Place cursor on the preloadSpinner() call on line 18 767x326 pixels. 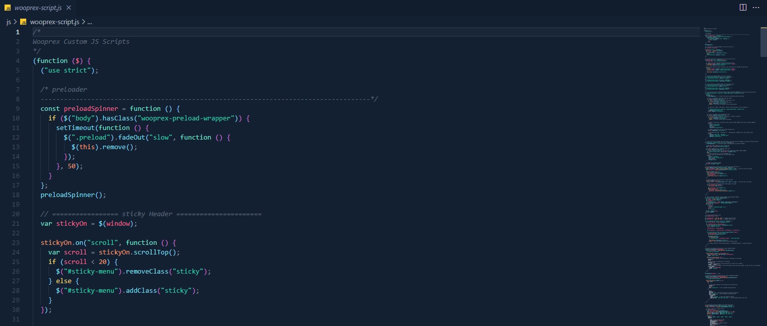[73, 195]
